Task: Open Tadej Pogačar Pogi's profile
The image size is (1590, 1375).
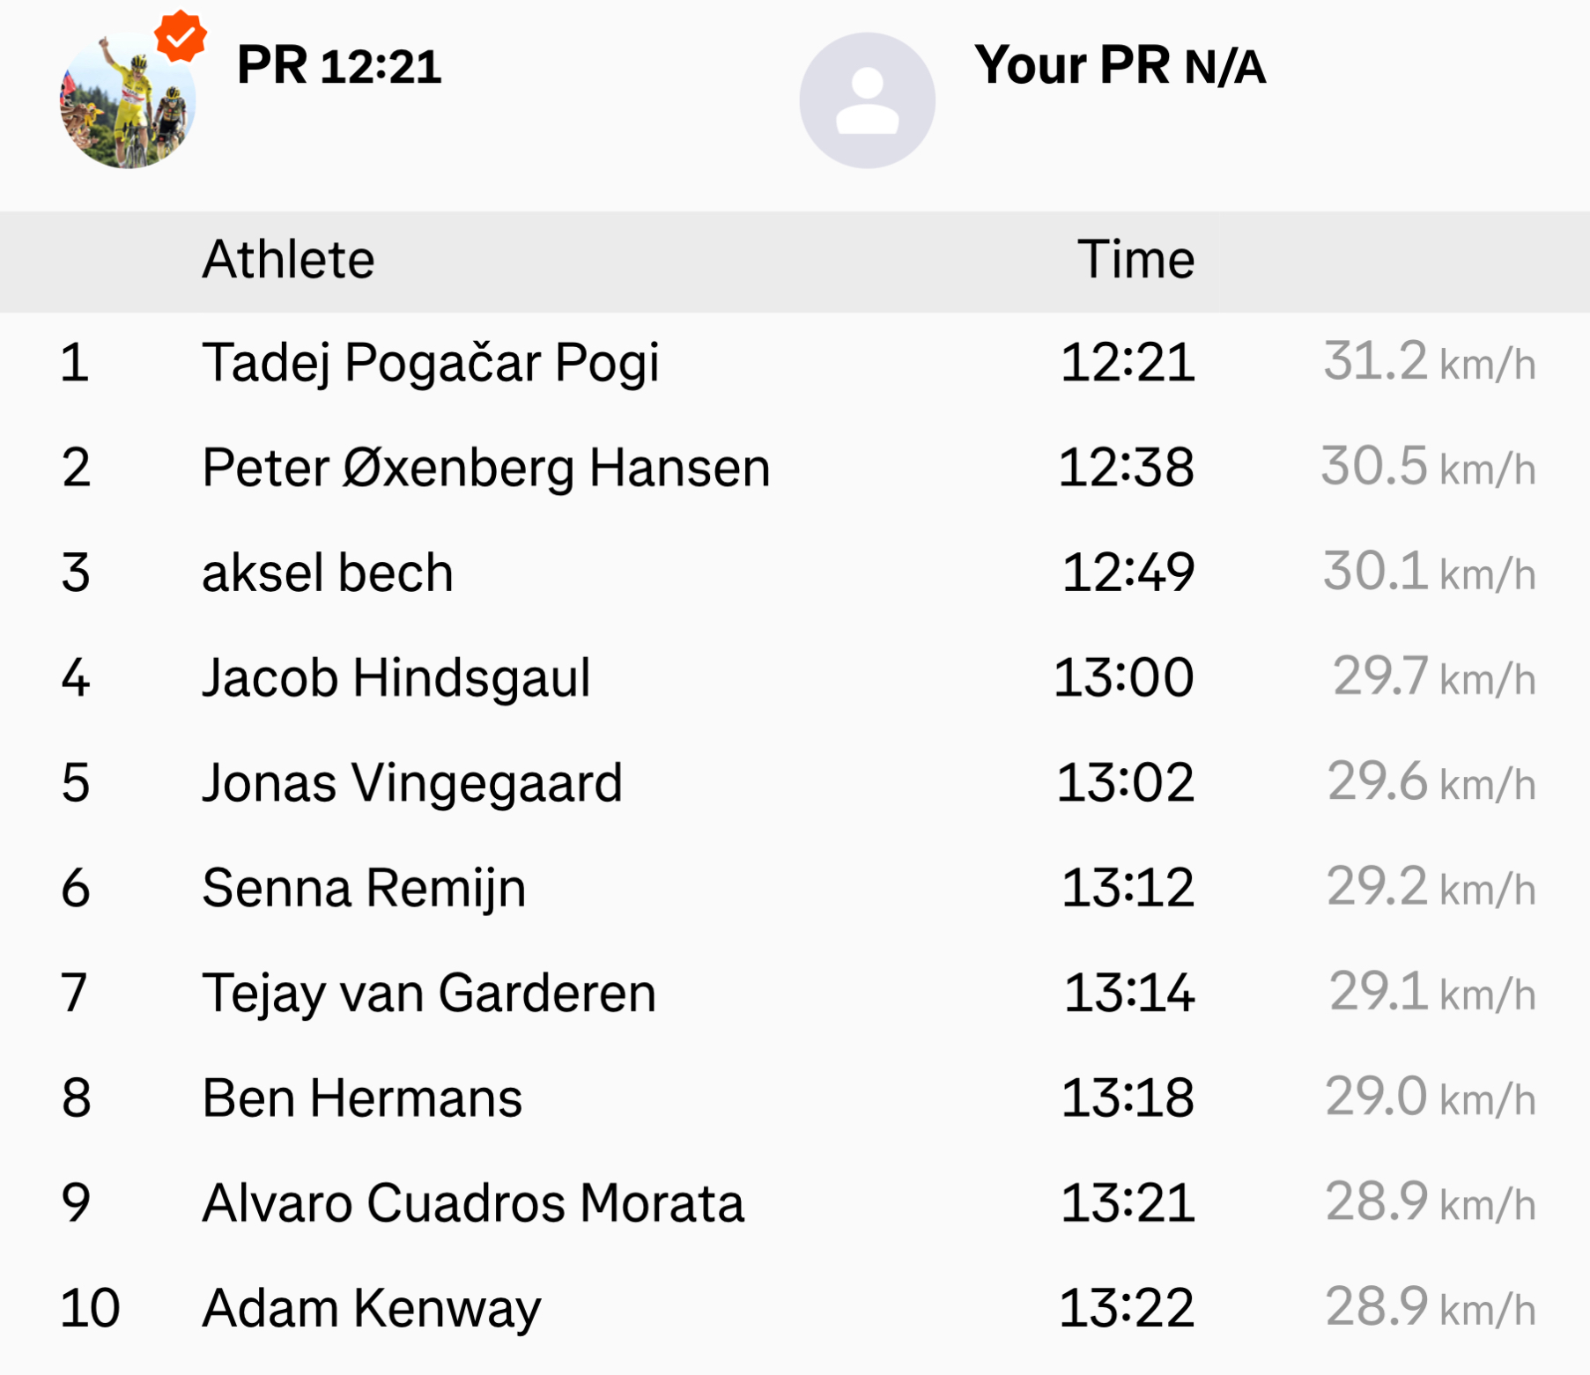Action: coord(430,362)
